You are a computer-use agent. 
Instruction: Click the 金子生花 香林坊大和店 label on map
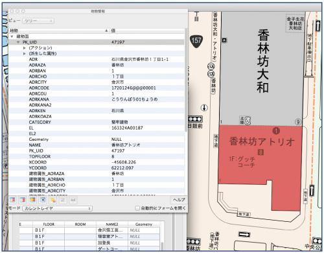coord(295,23)
